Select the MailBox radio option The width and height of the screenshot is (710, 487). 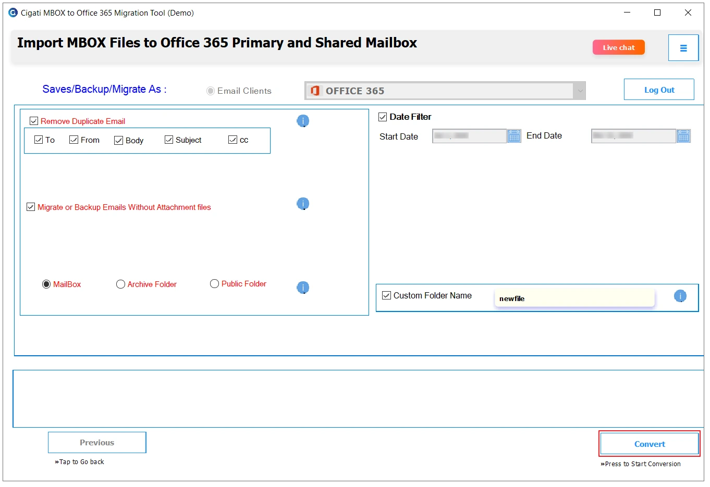(x=46, y=284)
